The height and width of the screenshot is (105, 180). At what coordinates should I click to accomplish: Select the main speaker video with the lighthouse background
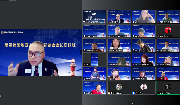coord(41,52)
